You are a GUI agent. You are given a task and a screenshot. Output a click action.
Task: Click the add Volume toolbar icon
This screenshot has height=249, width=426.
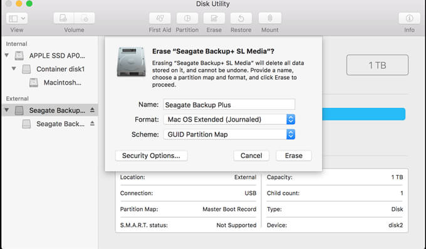point(63,18)
